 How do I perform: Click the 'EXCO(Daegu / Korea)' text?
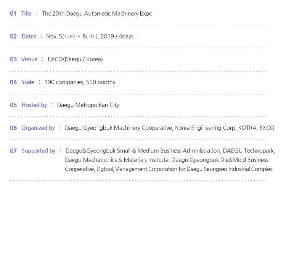point(76,59)
